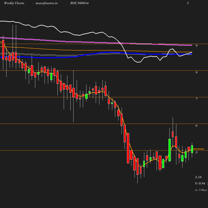Image resolution: width=208 pixels, height=208 pixels.
Task: Select the price axis label "8"
Action: click(196, 72)
